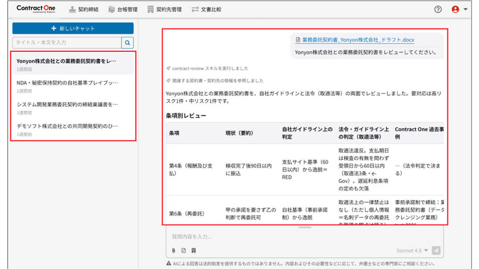Open the 業務委託契約書_Yonyon株式会社_ドラフト.docx link
The height and width of the screenshot is (269, 479).
tap(358, 40)
